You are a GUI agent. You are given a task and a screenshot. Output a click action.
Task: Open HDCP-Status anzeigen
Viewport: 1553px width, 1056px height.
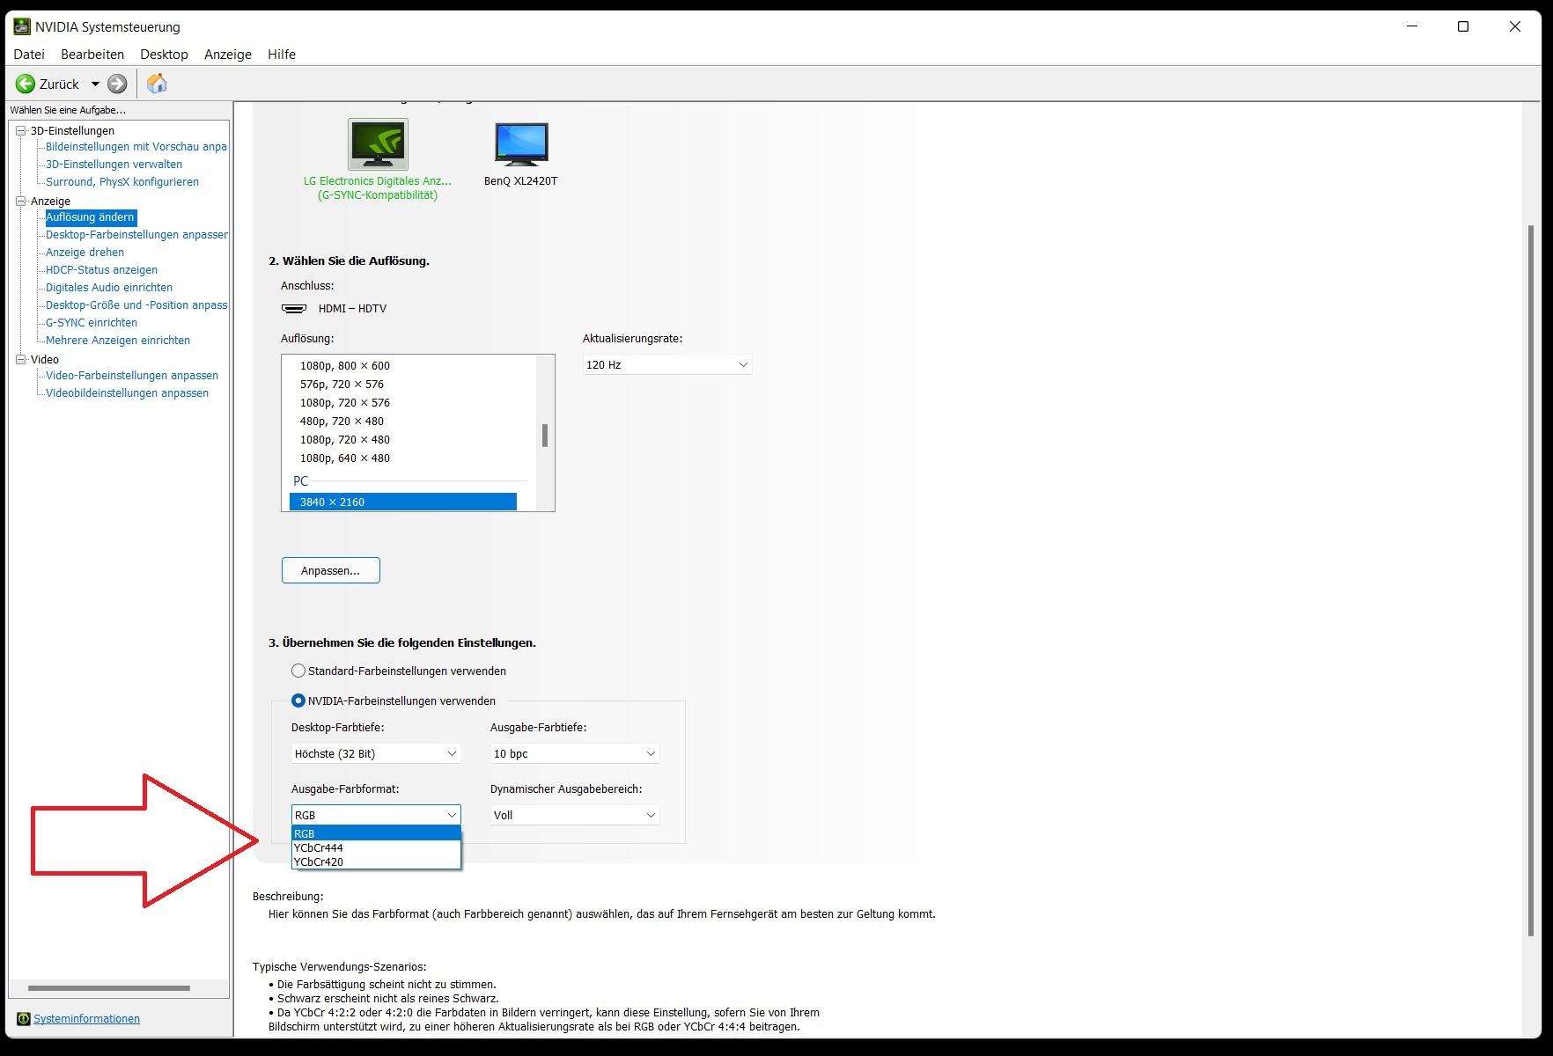pyautogui.click(x=102, y=270)
